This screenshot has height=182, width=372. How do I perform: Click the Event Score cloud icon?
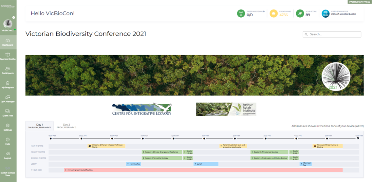pos(274,13)
